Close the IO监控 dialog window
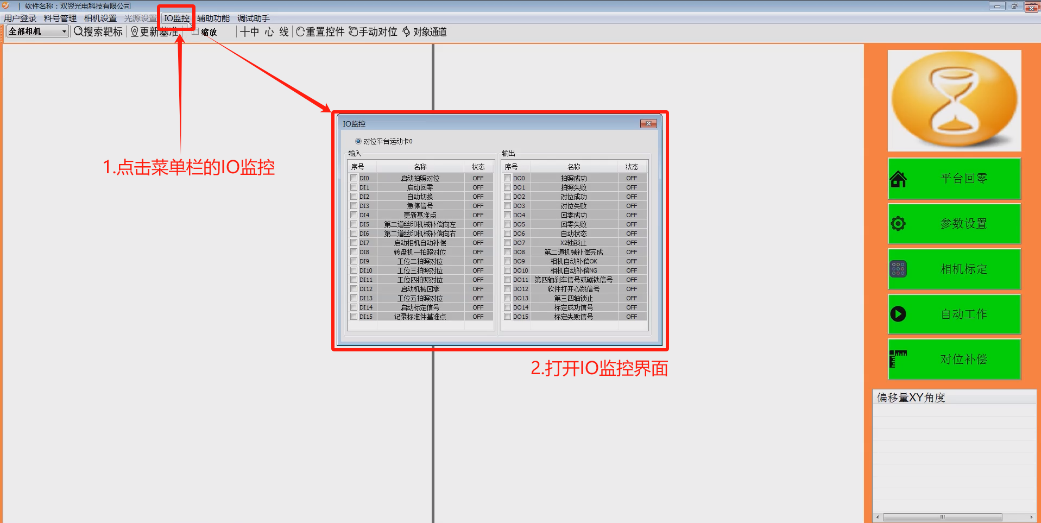Screen dimensions: 1041x523 pos(648,124)
